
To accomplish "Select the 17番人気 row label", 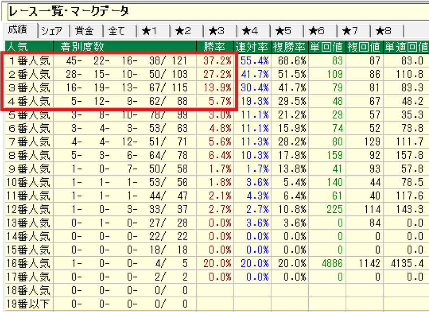I will click(29, 277).
